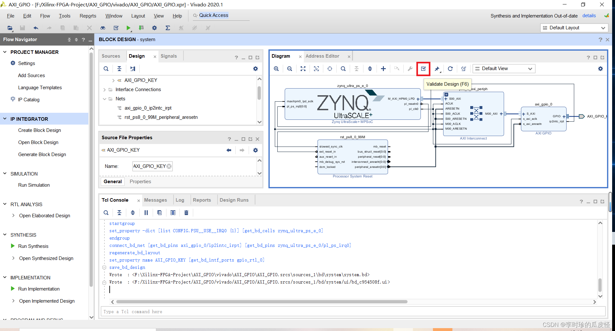Open the Flow menu
This screenshot has height=331, width=615.
45,16
